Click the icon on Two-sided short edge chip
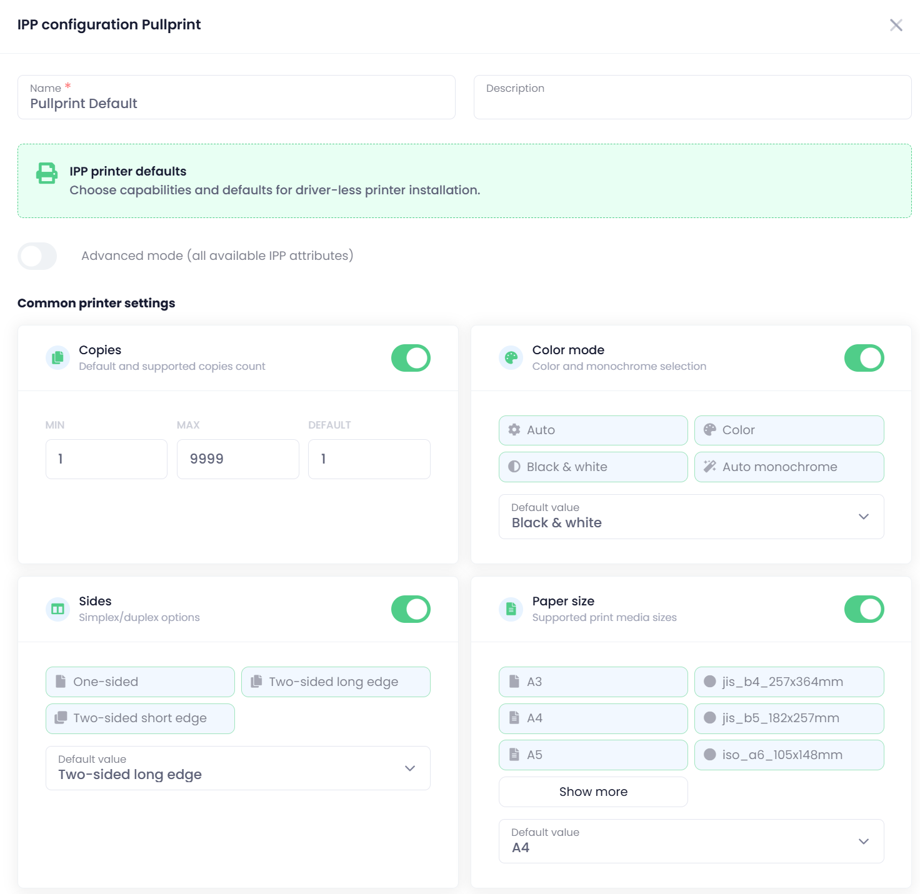This screenshot has height=894, width=920. [61, 718]
